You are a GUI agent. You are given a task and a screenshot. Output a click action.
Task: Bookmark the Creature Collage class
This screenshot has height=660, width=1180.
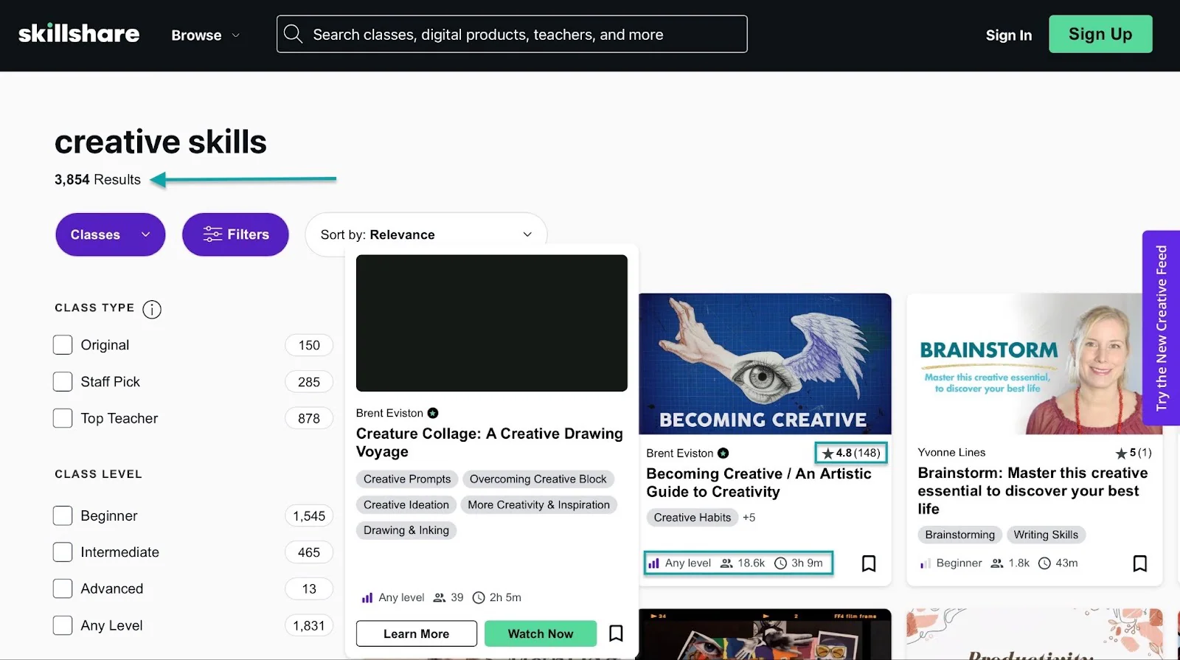(x=616, y=633)
